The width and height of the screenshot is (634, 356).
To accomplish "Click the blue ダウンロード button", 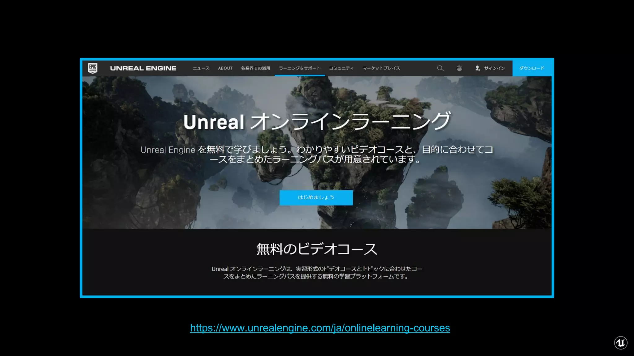I will click(532, 68).
